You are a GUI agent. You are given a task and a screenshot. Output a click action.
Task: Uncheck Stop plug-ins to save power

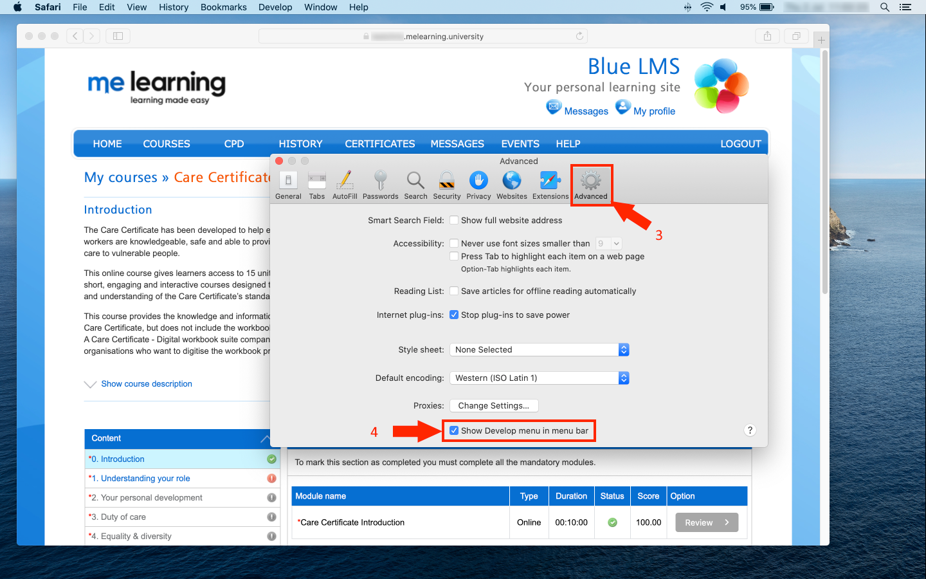[x=454, y=315]
